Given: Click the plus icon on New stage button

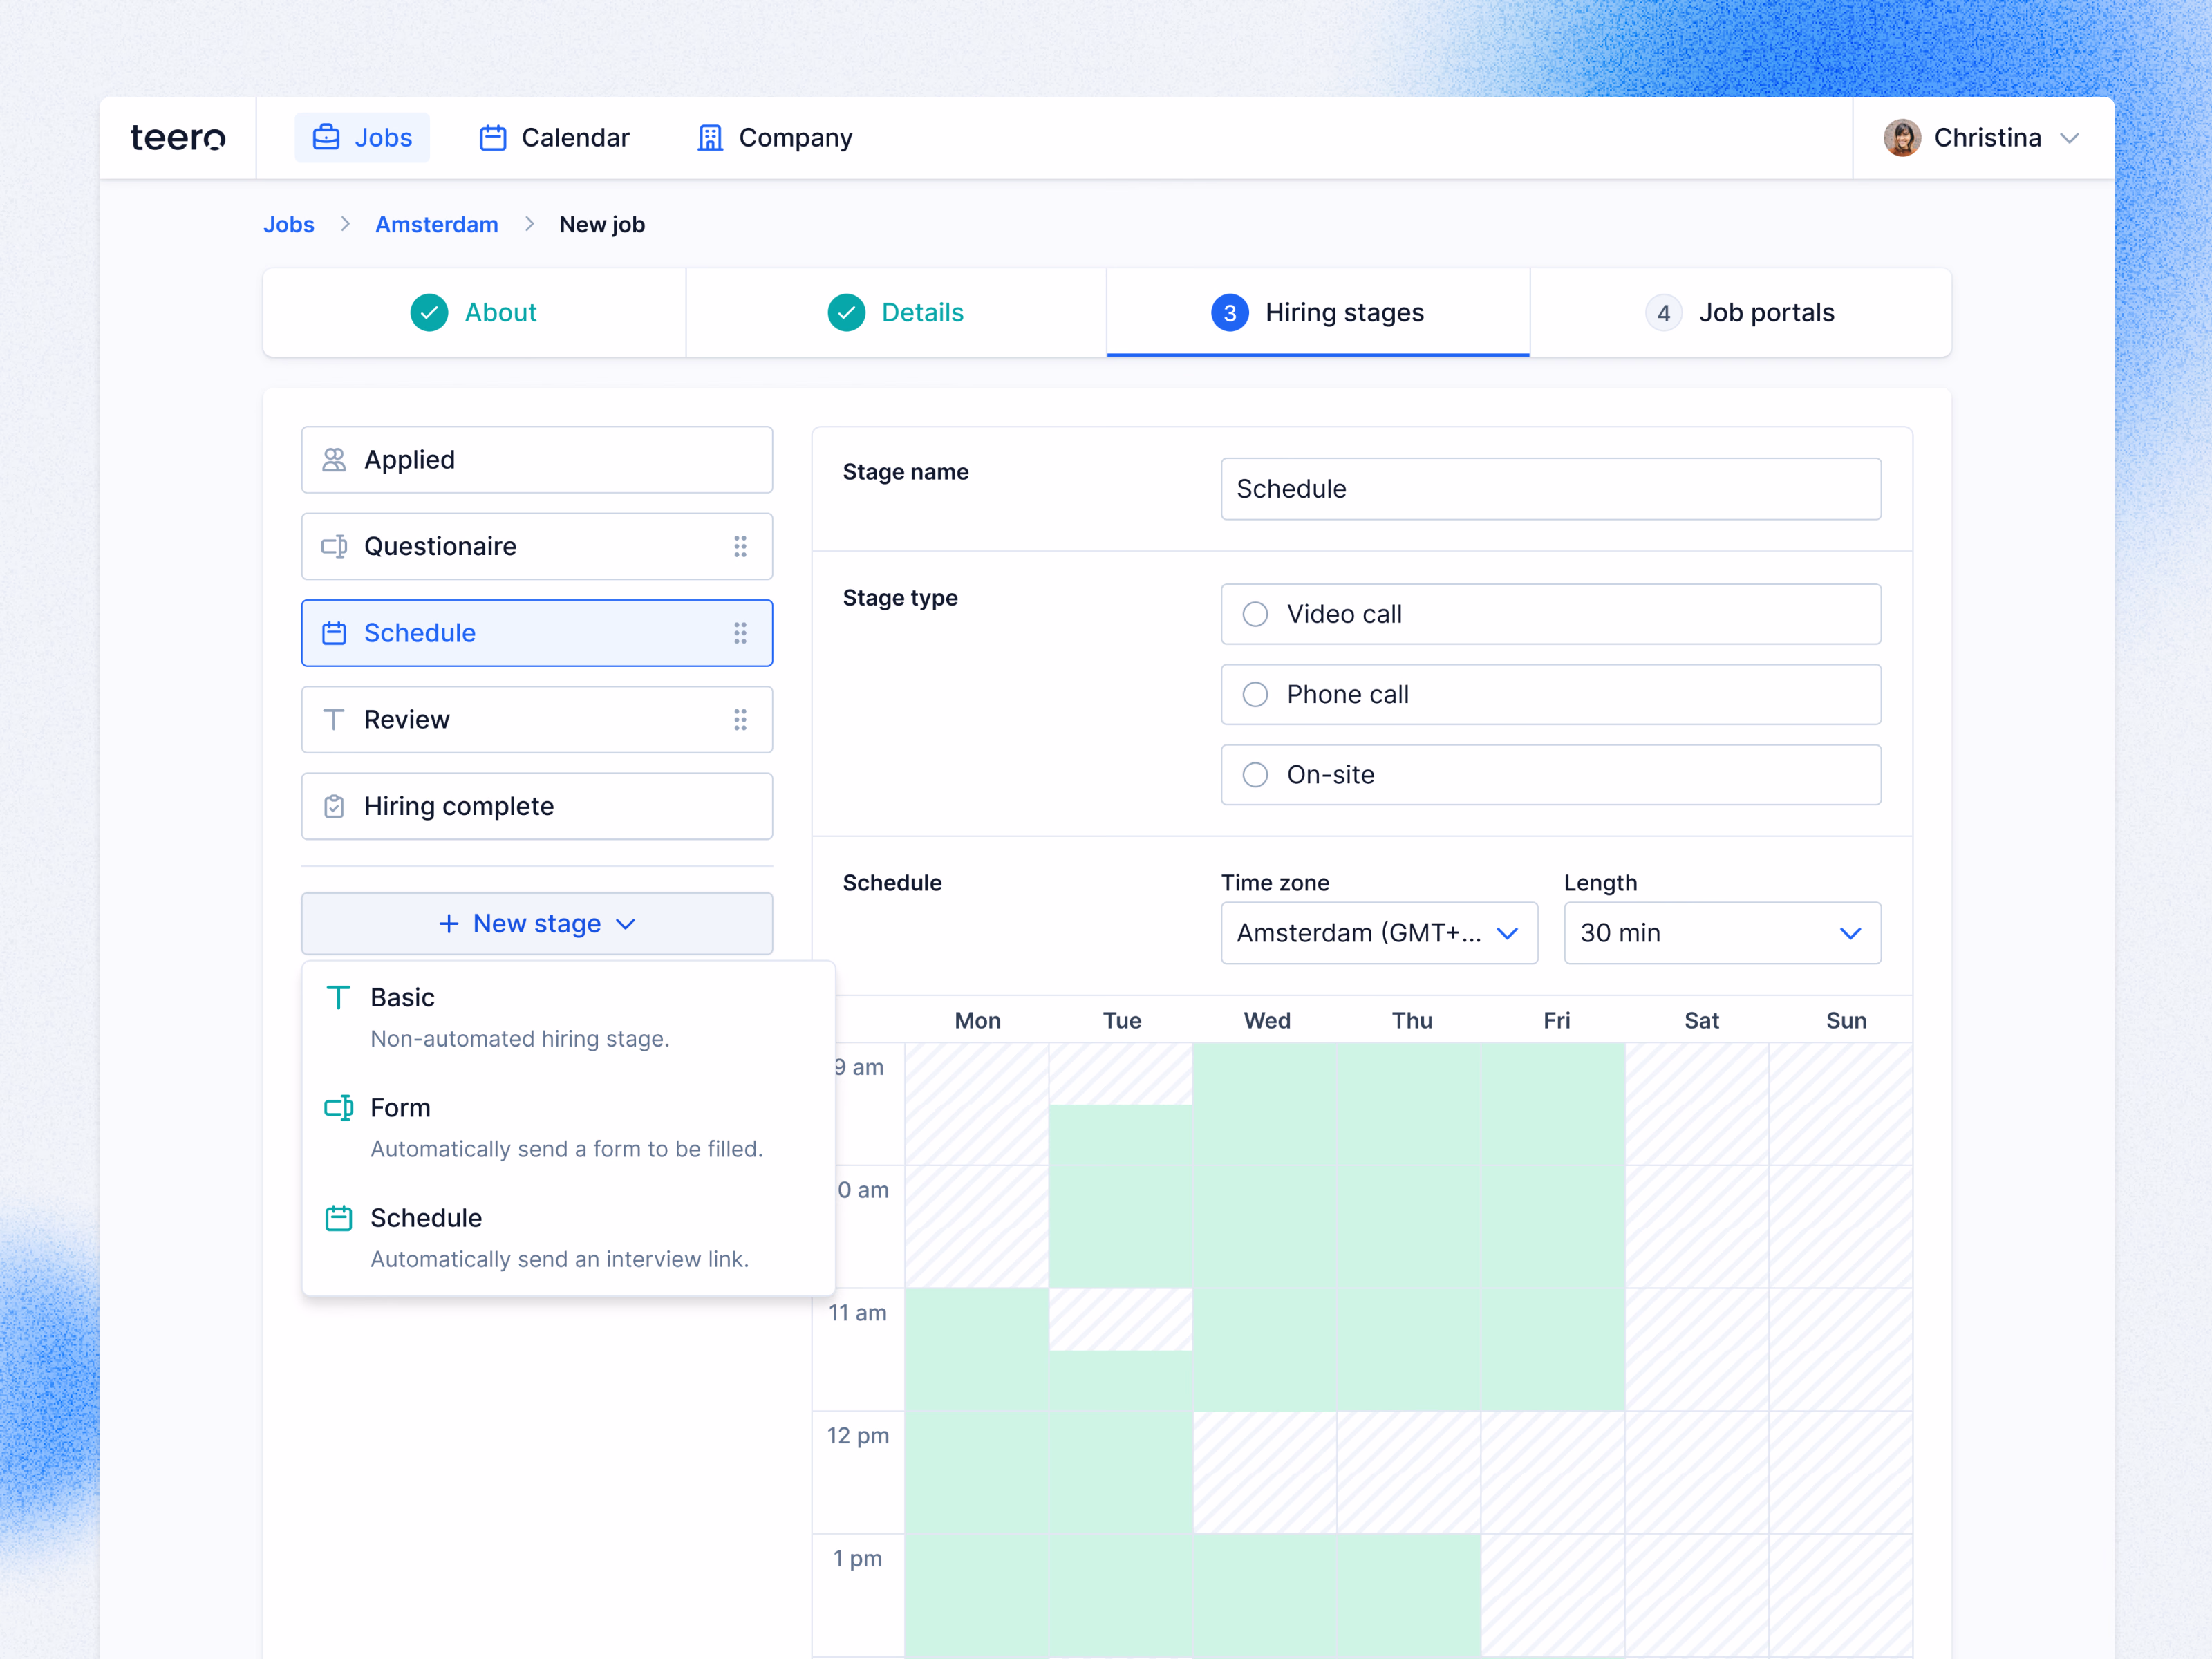Looking at the screenshot, I should (449, 924).
